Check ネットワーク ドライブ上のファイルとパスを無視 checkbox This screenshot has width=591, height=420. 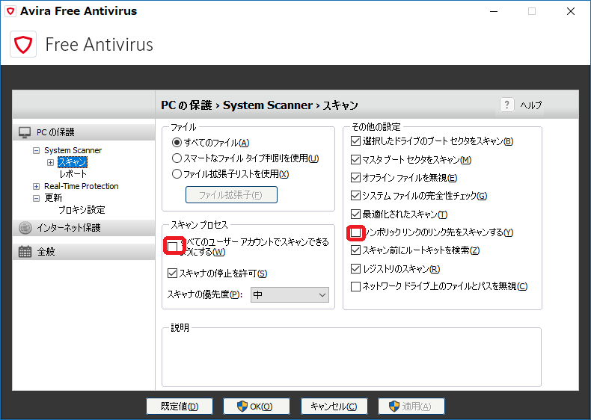pyautogui.click(x=355, y=287)
